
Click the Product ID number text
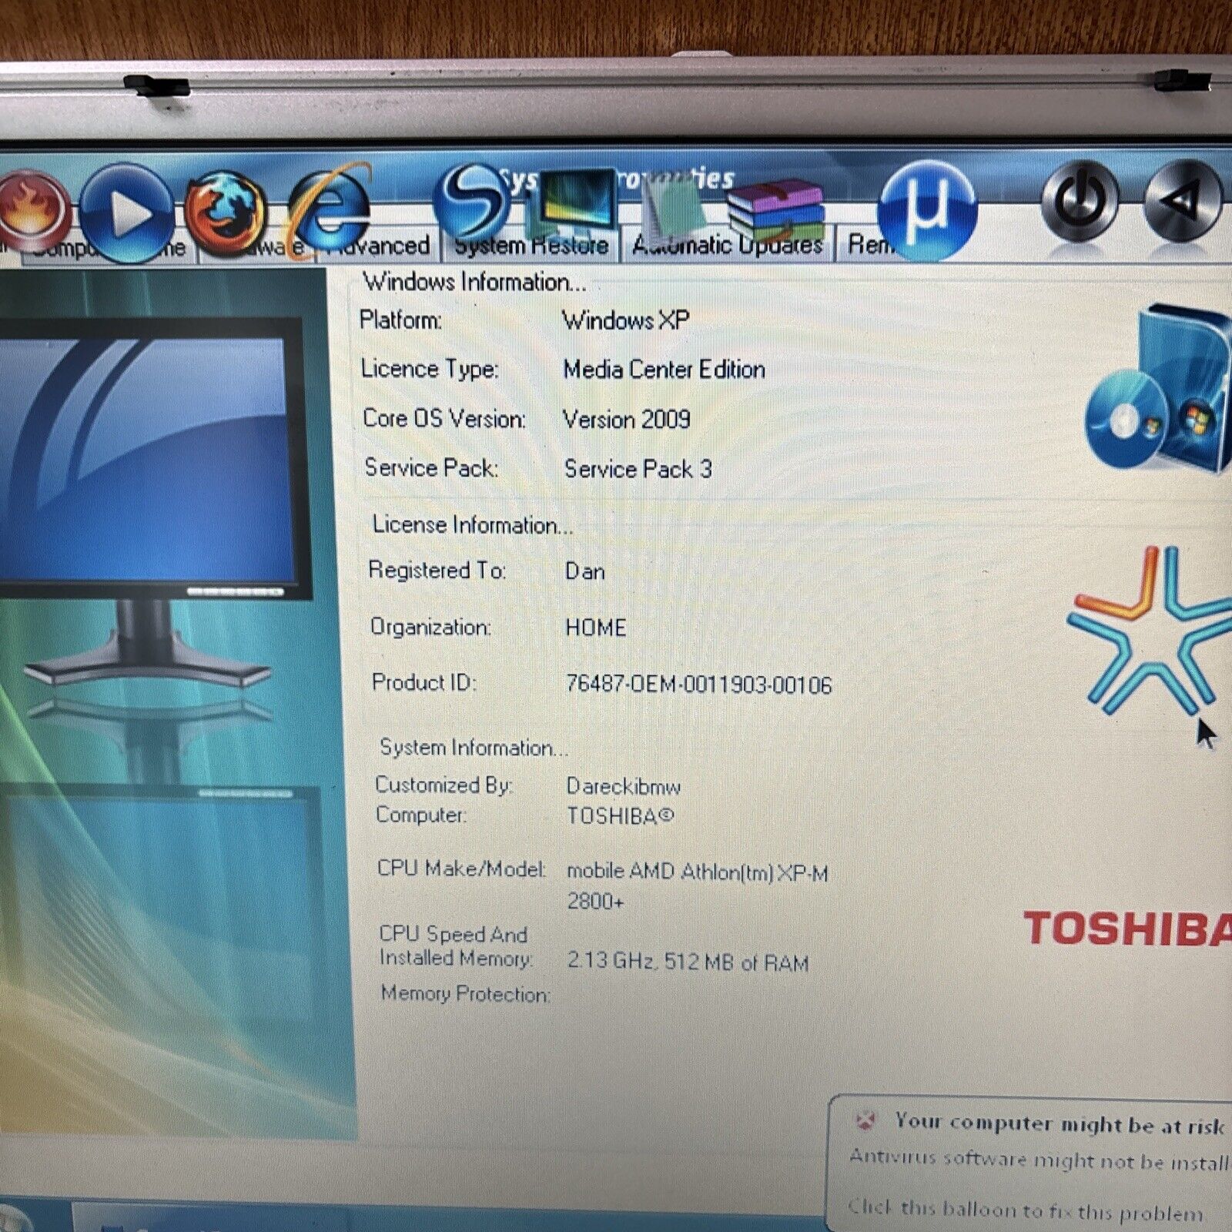tap(698, 685)
